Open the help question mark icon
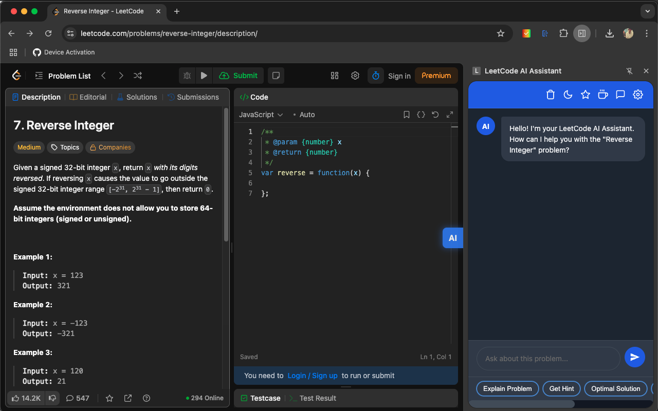This screenshot has width=658, height=411. [x=147, y=398]
